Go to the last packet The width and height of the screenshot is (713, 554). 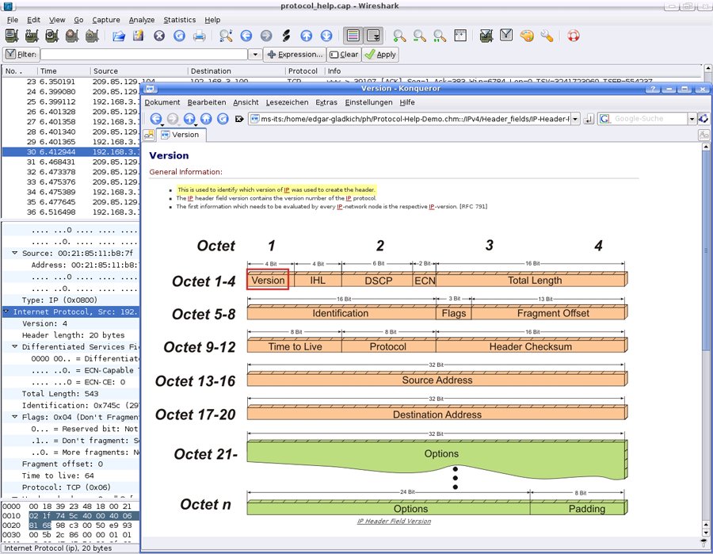point(326,36)
